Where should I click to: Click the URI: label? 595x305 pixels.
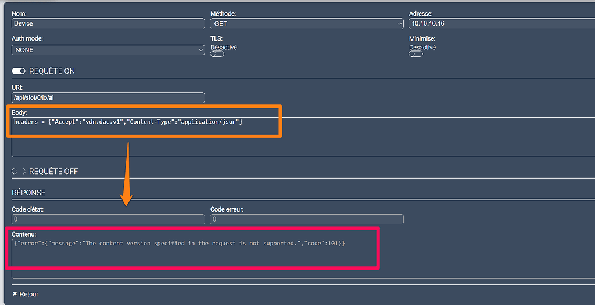coord(17,88)
